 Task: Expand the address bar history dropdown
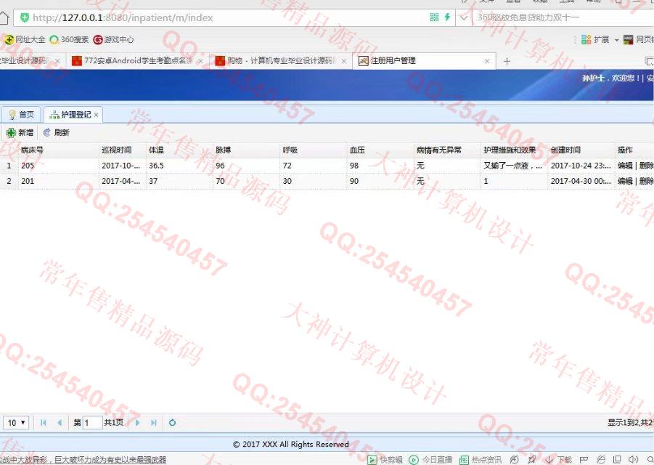coord(463,18)
